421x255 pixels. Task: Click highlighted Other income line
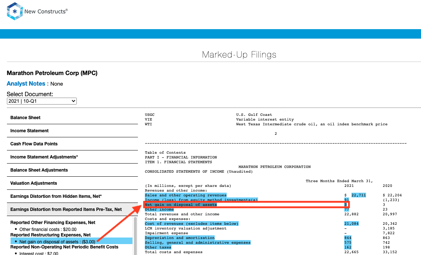[x=159, y=209]
